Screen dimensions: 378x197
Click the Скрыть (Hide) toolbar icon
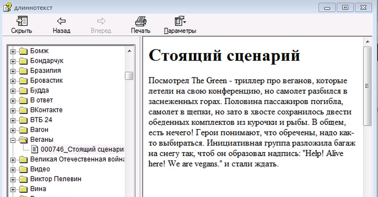[21, 21]
